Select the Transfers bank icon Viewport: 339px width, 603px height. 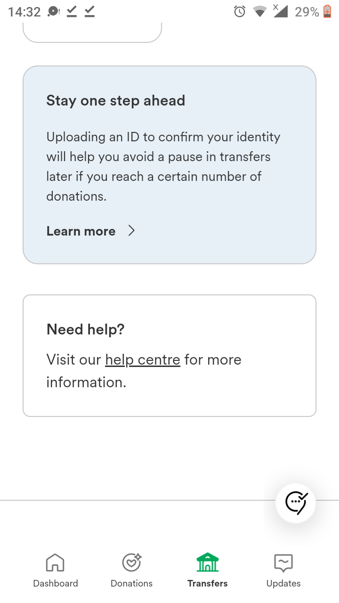tap(208, 562)
